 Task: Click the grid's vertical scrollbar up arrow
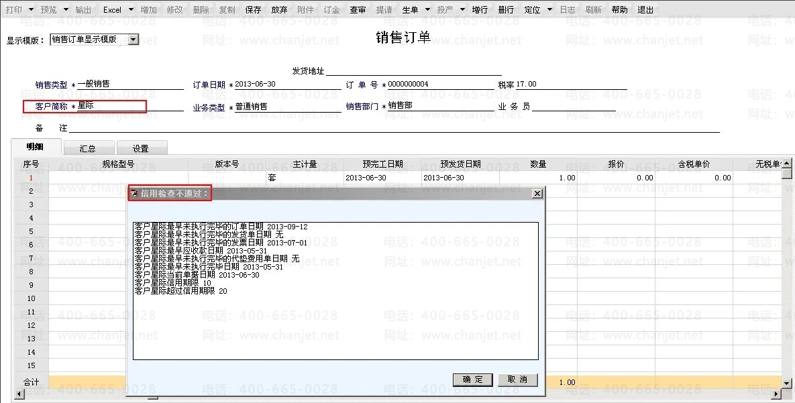click(x=786, y=163)
